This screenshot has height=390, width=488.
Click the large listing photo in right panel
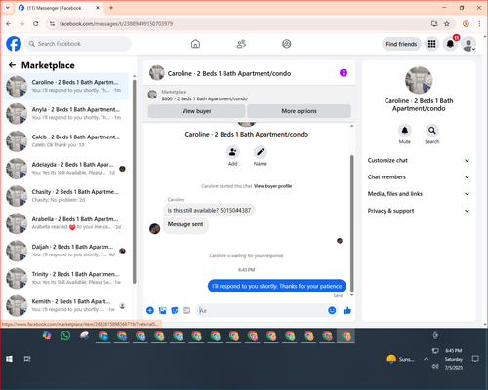pos(419,80)
